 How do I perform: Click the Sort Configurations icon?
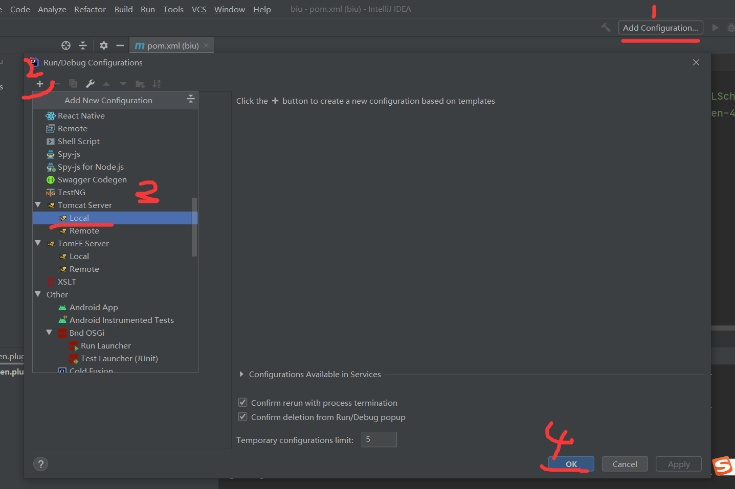point(157,84)
